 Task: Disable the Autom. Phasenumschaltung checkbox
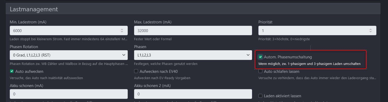click(x=261, y=57)
